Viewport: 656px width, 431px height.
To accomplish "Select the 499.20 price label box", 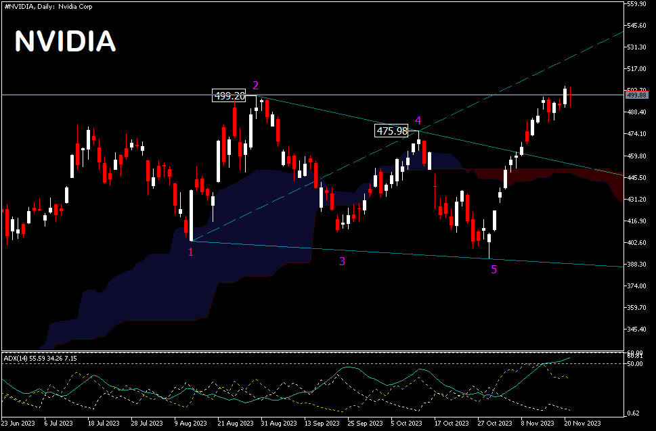I will tap(229, 96).
